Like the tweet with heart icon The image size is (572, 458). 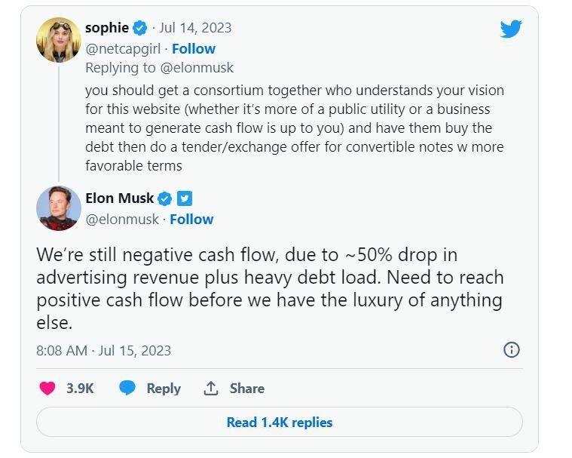click(47, 388)
